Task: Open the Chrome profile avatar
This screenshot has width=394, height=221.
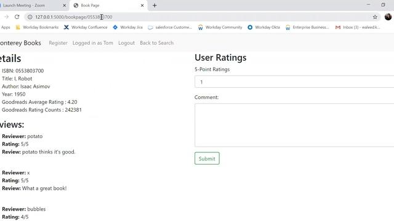Action: pos(388,17)
